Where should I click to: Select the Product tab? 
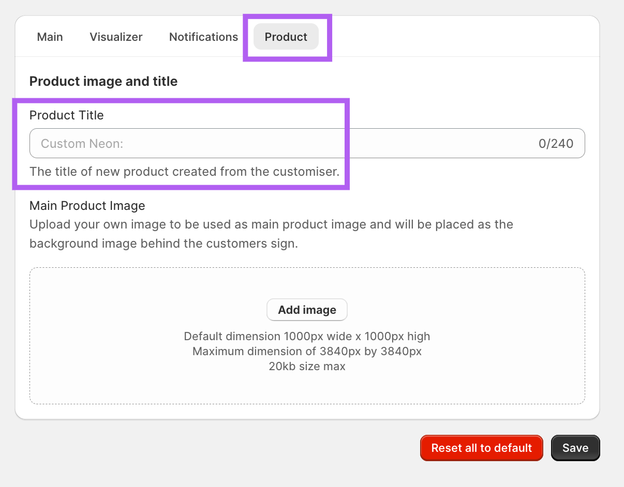[286, 37]
